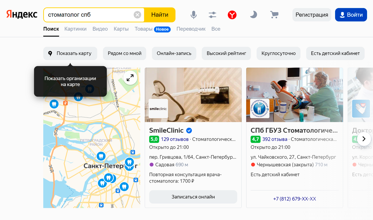This screenshot has width=373, height=220.
Task: Open the shopping cart icon
Action: 274,15
